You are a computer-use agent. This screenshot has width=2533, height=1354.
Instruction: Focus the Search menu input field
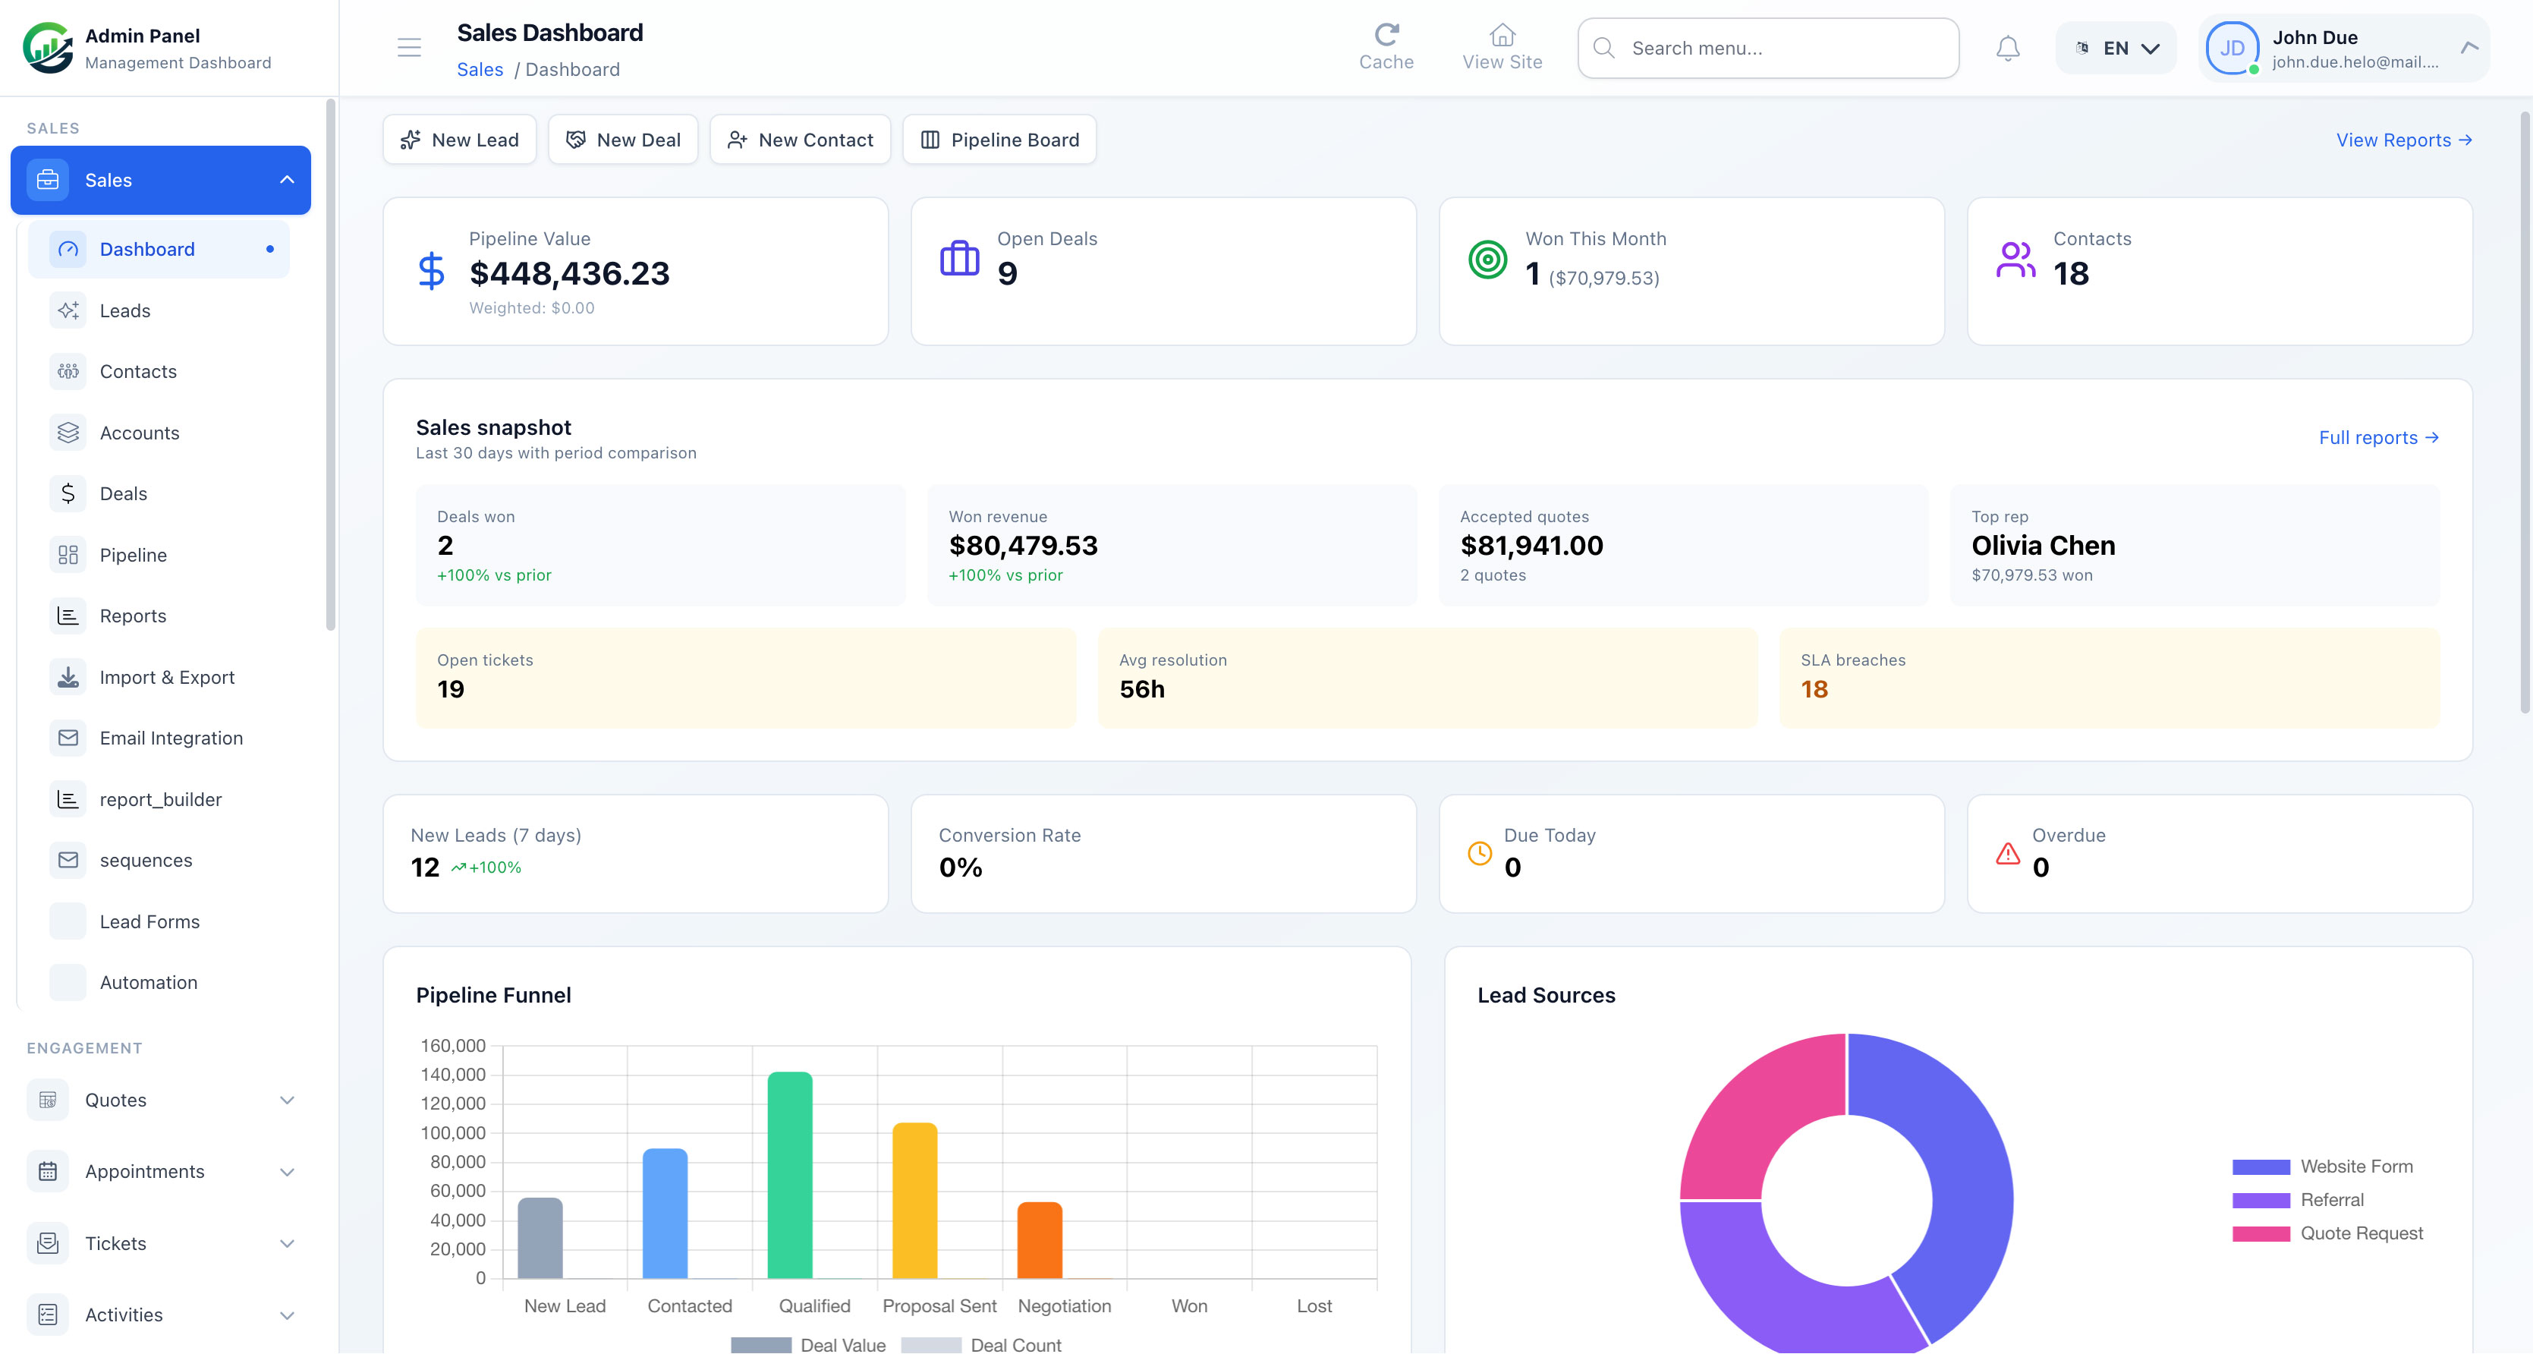1768,48
